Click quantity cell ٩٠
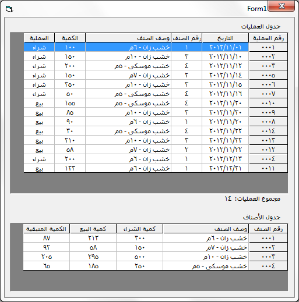Screen dimensions: 299x302 (70, 122)
